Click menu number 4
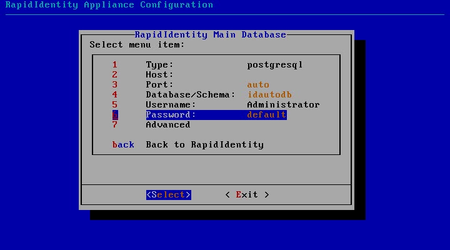The image size is (450, 250). tap(115, 95)
